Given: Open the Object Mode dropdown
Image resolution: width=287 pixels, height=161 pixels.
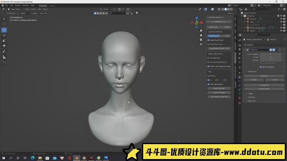Looking at the screenshot, I should pos(15,9).
